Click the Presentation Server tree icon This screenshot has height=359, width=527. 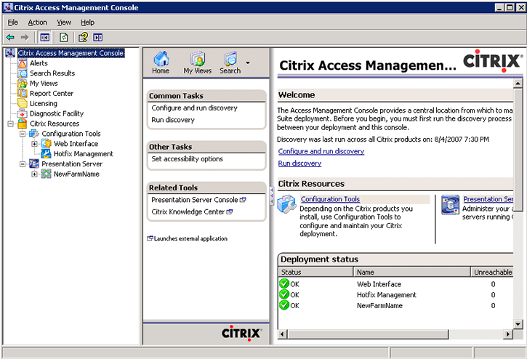[x=34, y=164]
